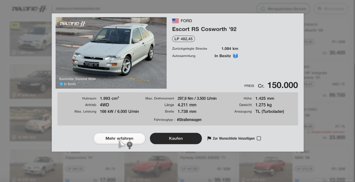The height and width of the screenshot is (182, 355).
Task: Click the USA flag icon beside FORD
Action: tap(175, 21)
